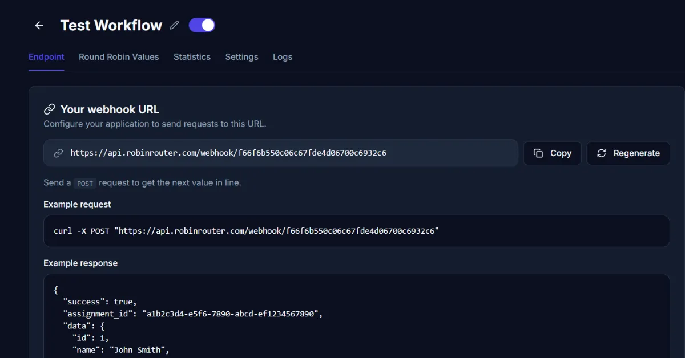The height and width of the screenshot is (358, 685).
Task: View the Logs tab
Action: pos(283,57)
